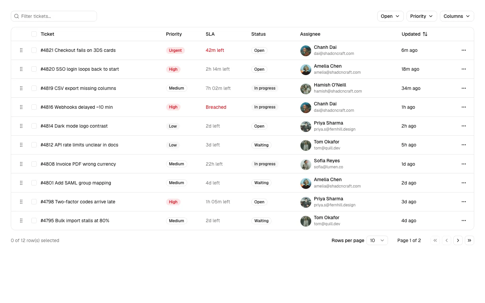Click the Waiting status on ticket #4812
The height and width of the screenshot is (303, 485).
pyautogui.click(x=261, y=145)
